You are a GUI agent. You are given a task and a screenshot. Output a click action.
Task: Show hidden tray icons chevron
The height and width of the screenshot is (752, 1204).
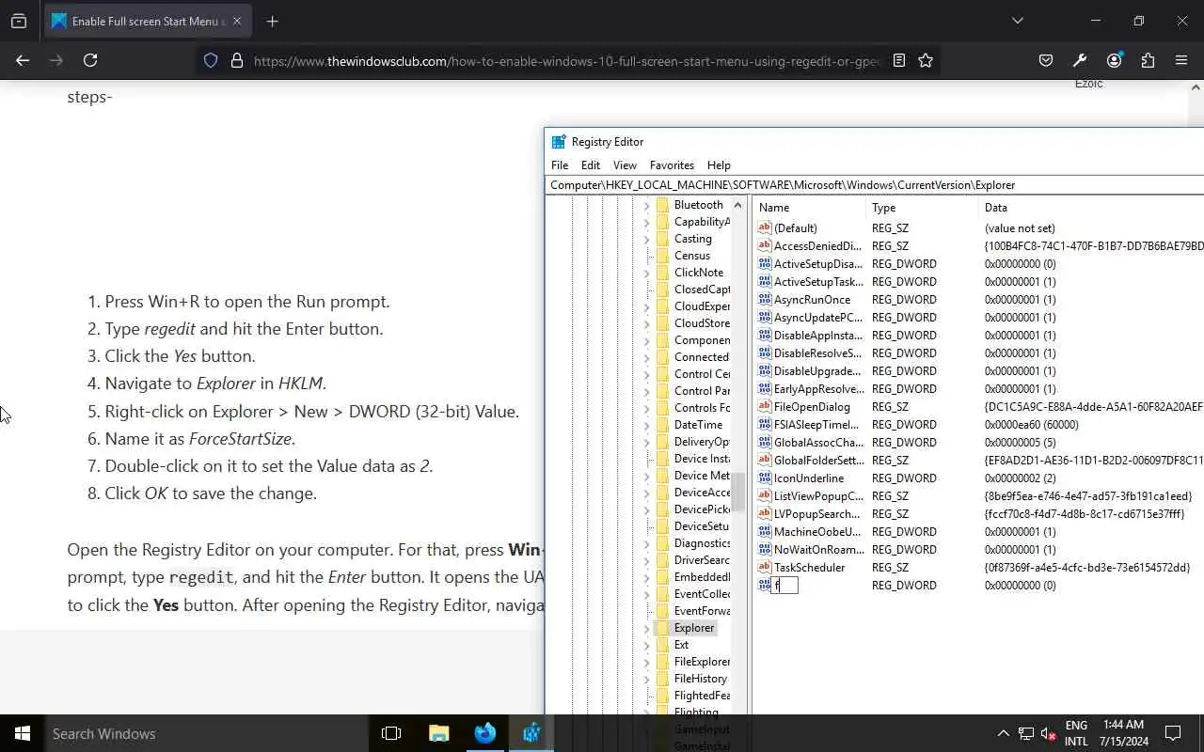[x=1003, y=733]
